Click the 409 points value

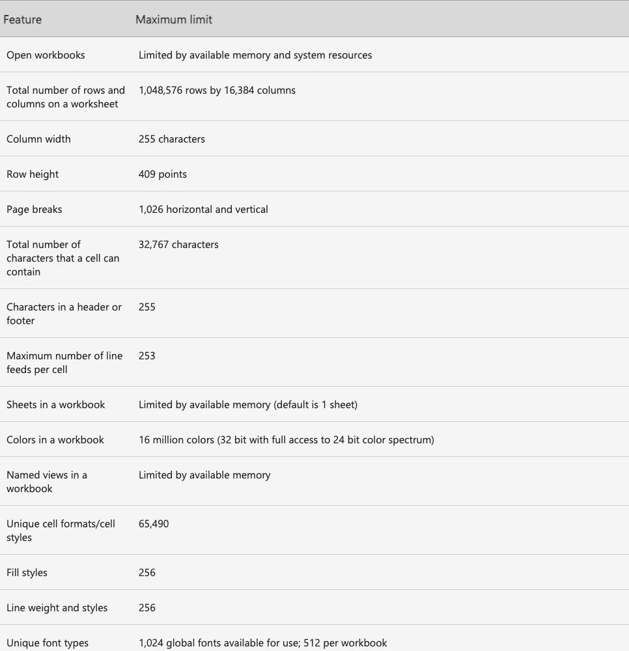click(x=163, y=174)
